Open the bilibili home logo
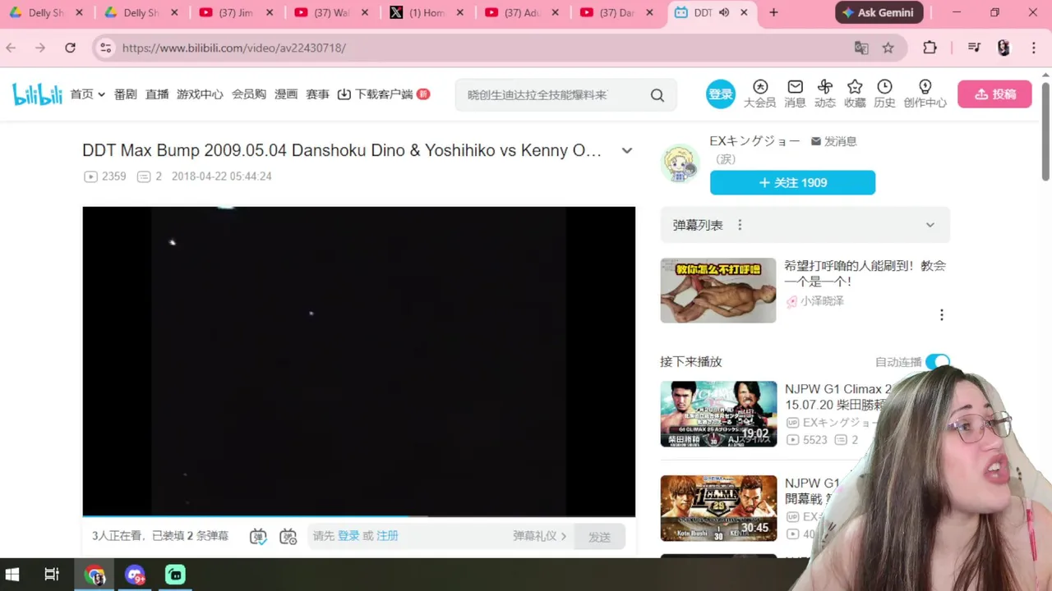Screen dimensions: 1052x591 (x=38, y=94)
